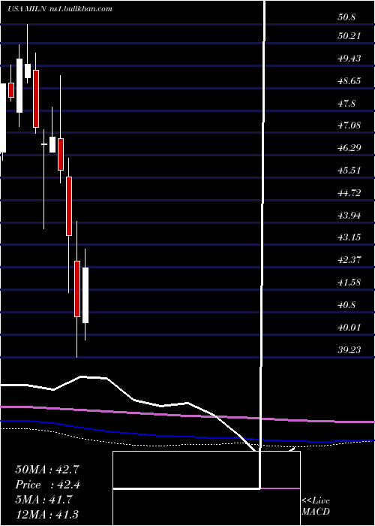Select the 40.01 price axis label
375x526 pixels.
click(x=349, y=328)
